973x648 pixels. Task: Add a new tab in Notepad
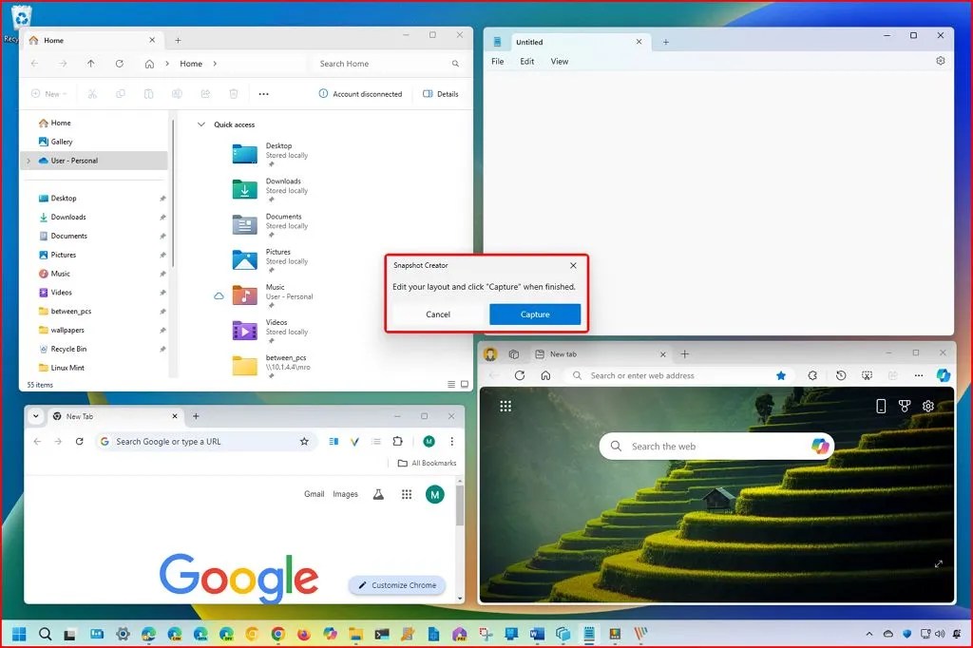coord(665,42)
